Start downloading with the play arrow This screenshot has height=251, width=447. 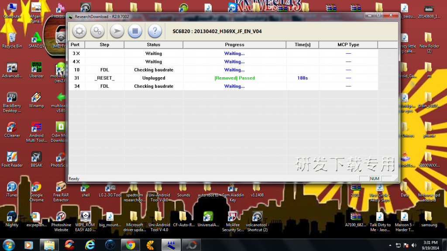click(117, 31)
